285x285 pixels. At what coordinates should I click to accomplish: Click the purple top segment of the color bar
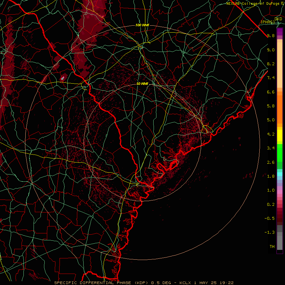(x=280, y=32)
